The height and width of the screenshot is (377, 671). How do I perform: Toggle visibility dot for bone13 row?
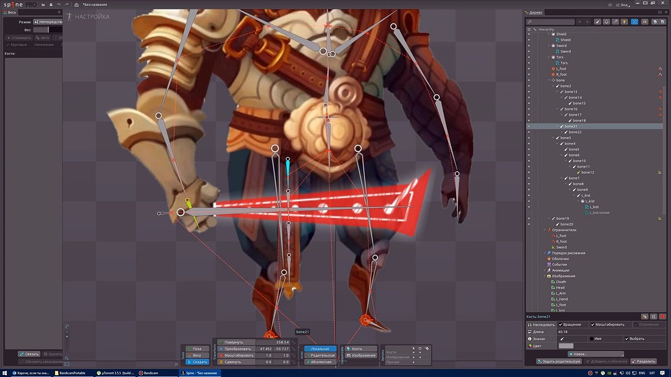point(528,92)
